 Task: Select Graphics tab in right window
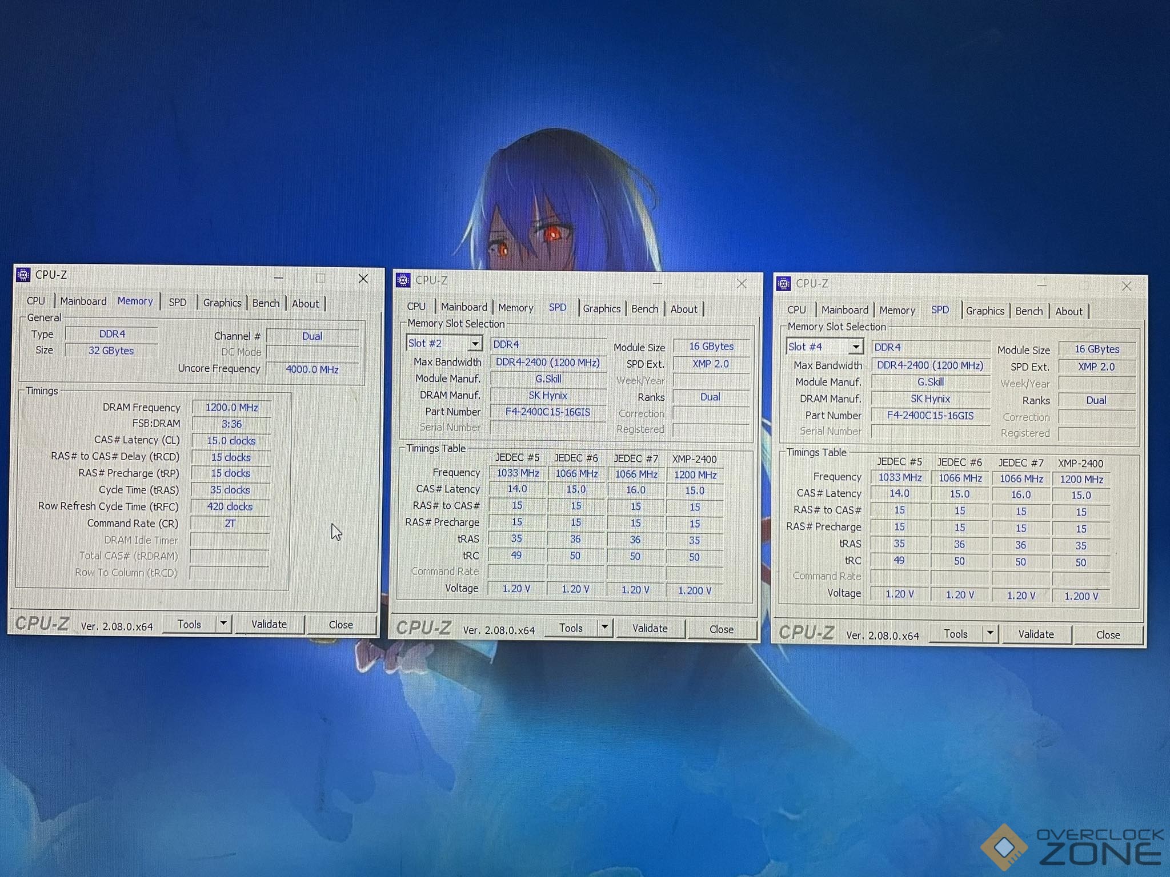tap(984, 311)
